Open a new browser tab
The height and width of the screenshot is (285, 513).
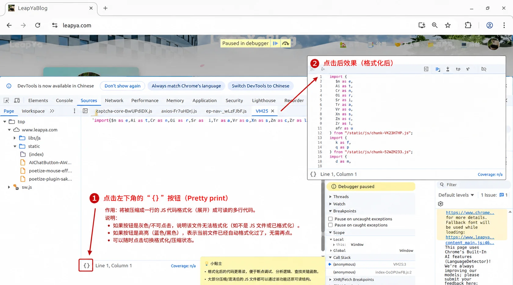pyautogui.click(x=105, y=8)
